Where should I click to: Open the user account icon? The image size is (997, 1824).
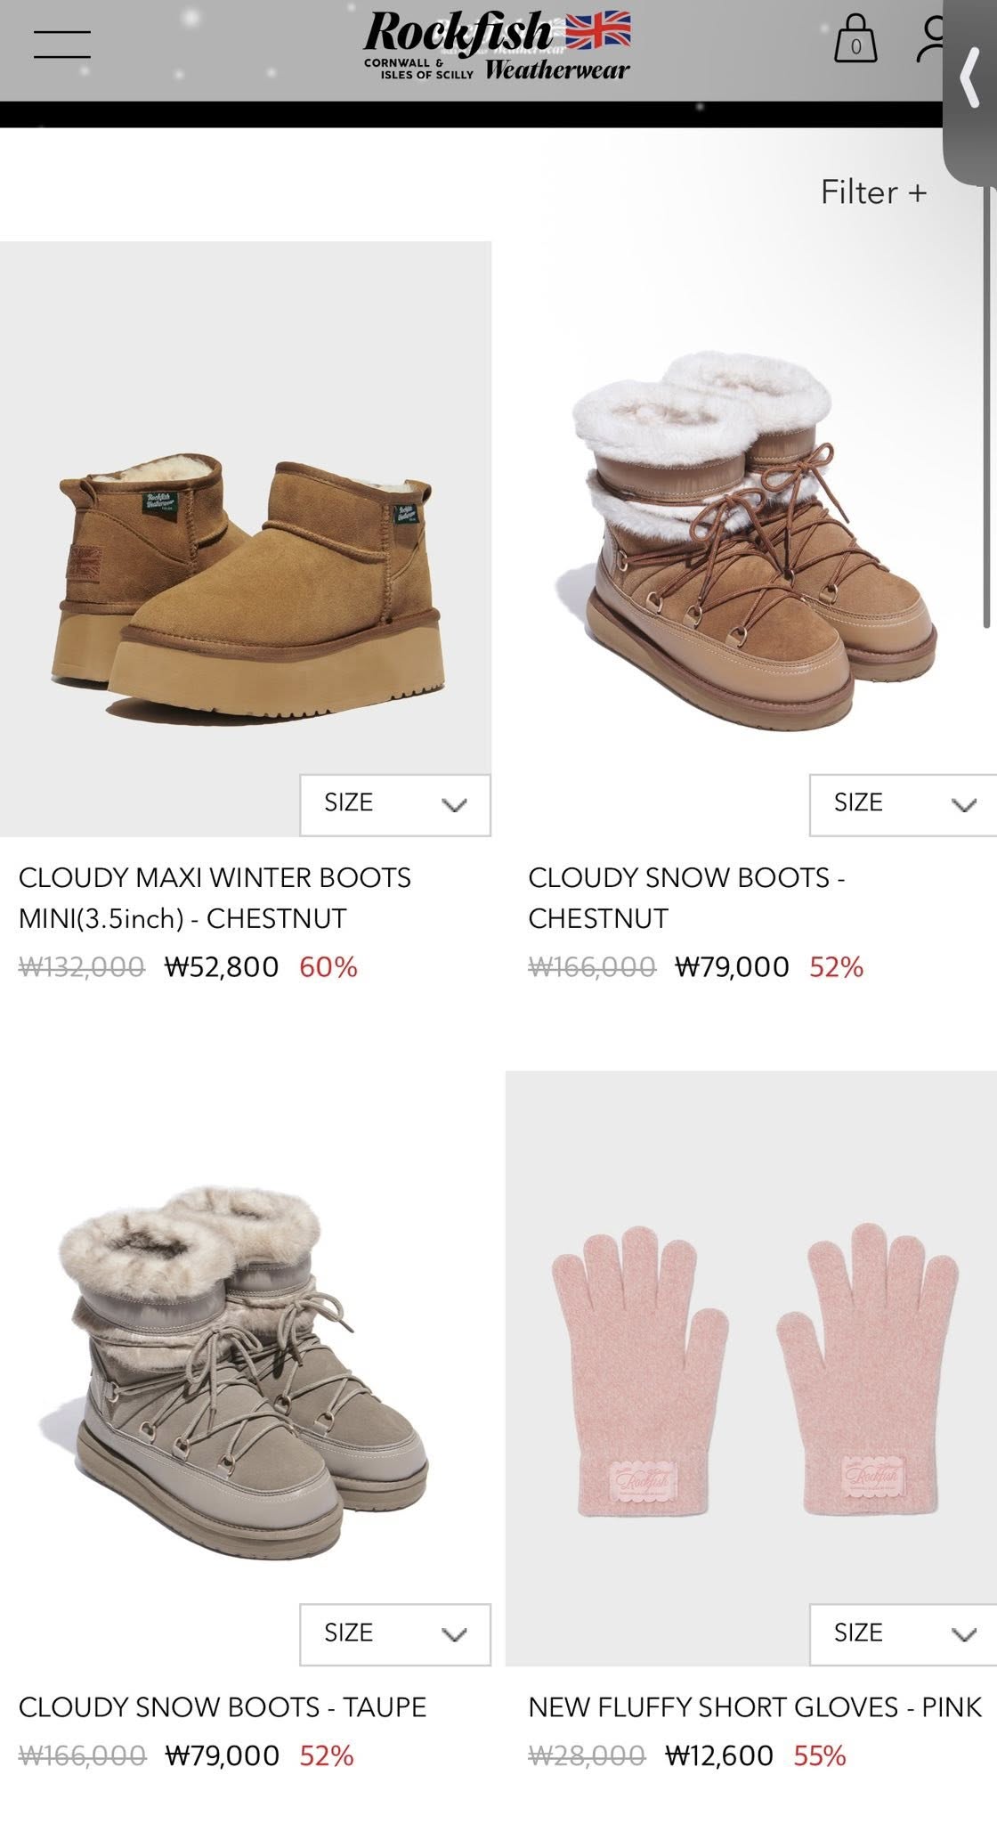[x=932, y=40]
